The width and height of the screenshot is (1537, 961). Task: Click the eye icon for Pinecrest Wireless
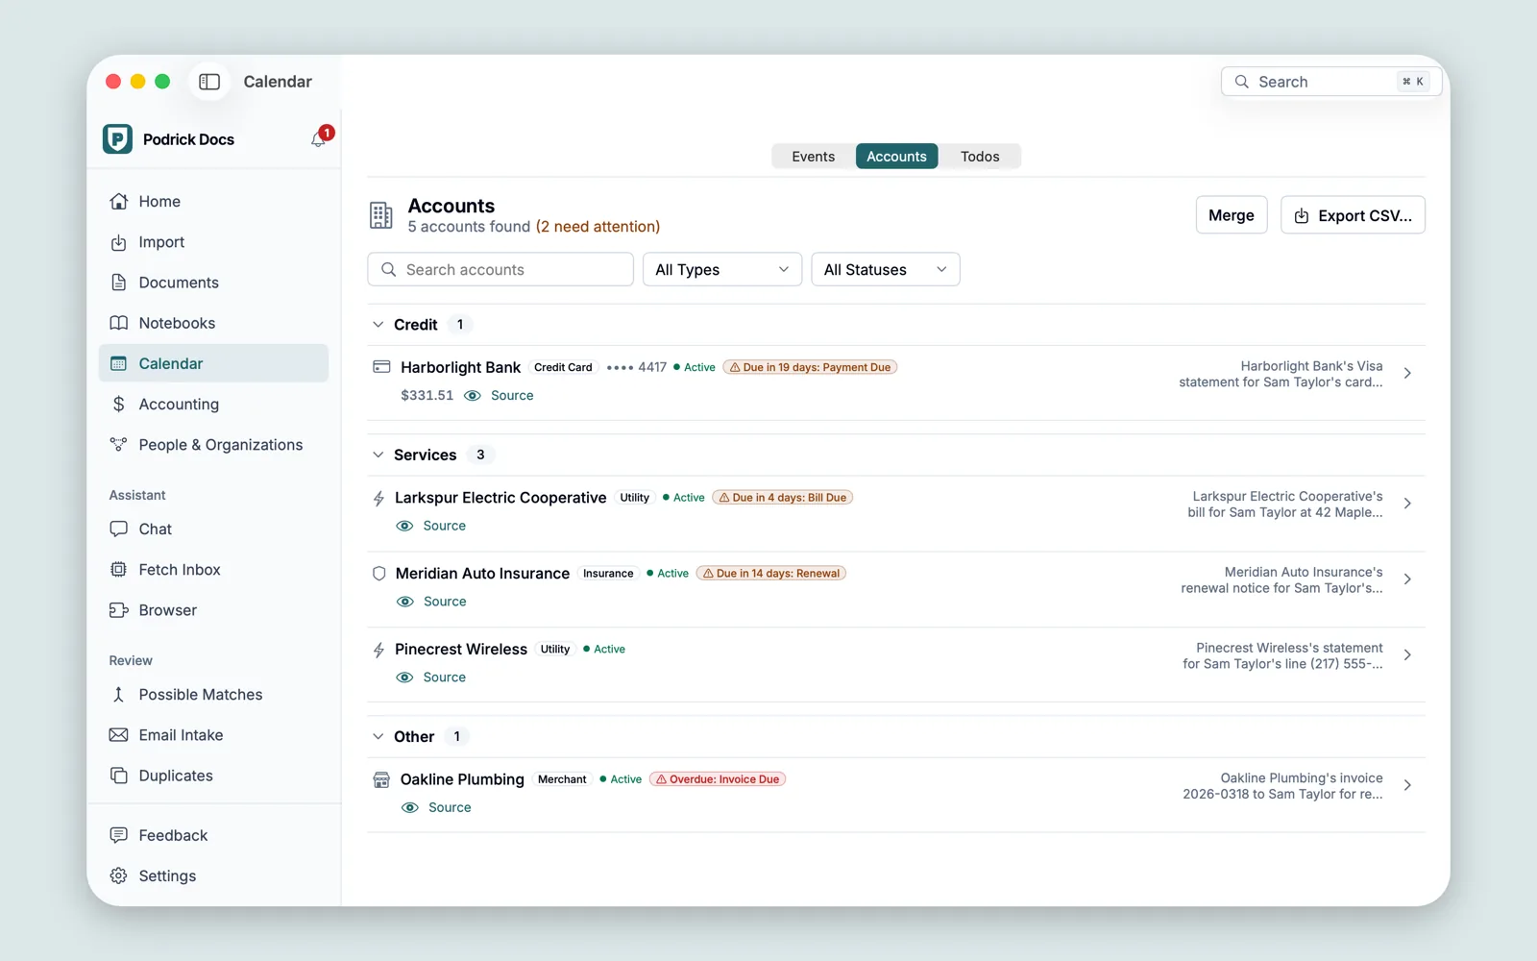(405, 678)
